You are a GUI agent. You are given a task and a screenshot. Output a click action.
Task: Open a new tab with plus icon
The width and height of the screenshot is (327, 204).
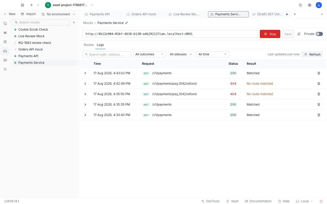[295, 14]
